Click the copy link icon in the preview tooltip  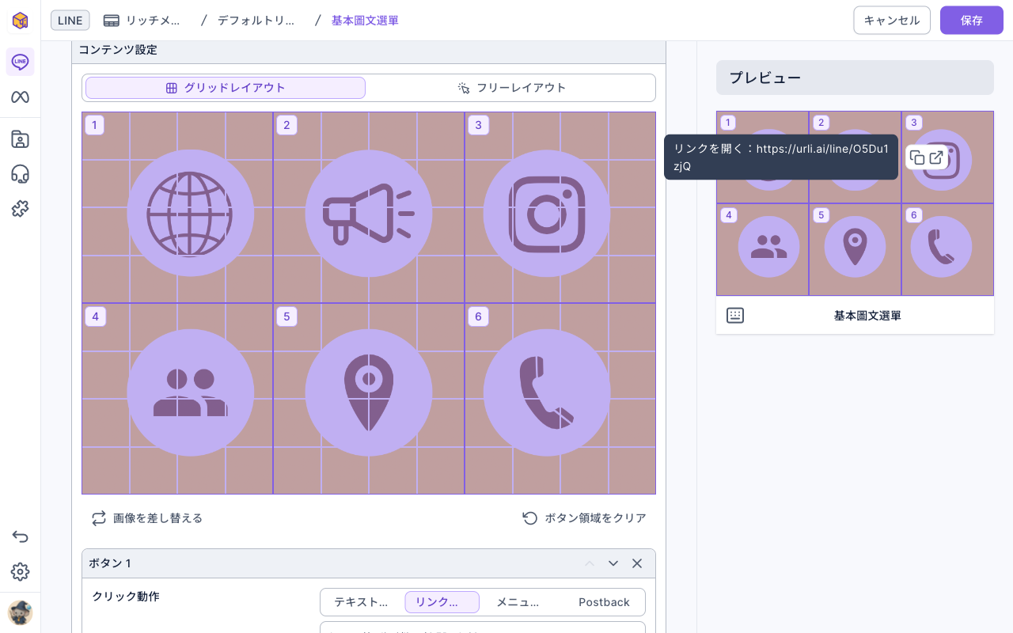pos(917,157)
